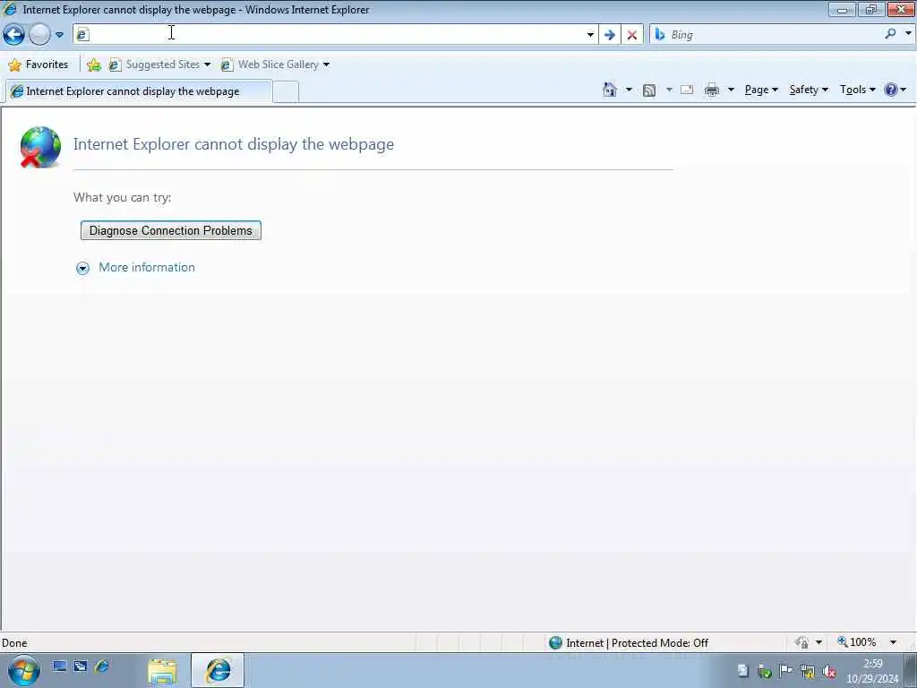This screenshot has height=688, width=917.
Task: Click the privacy lock status icon
Action: (x=801, y=642)
